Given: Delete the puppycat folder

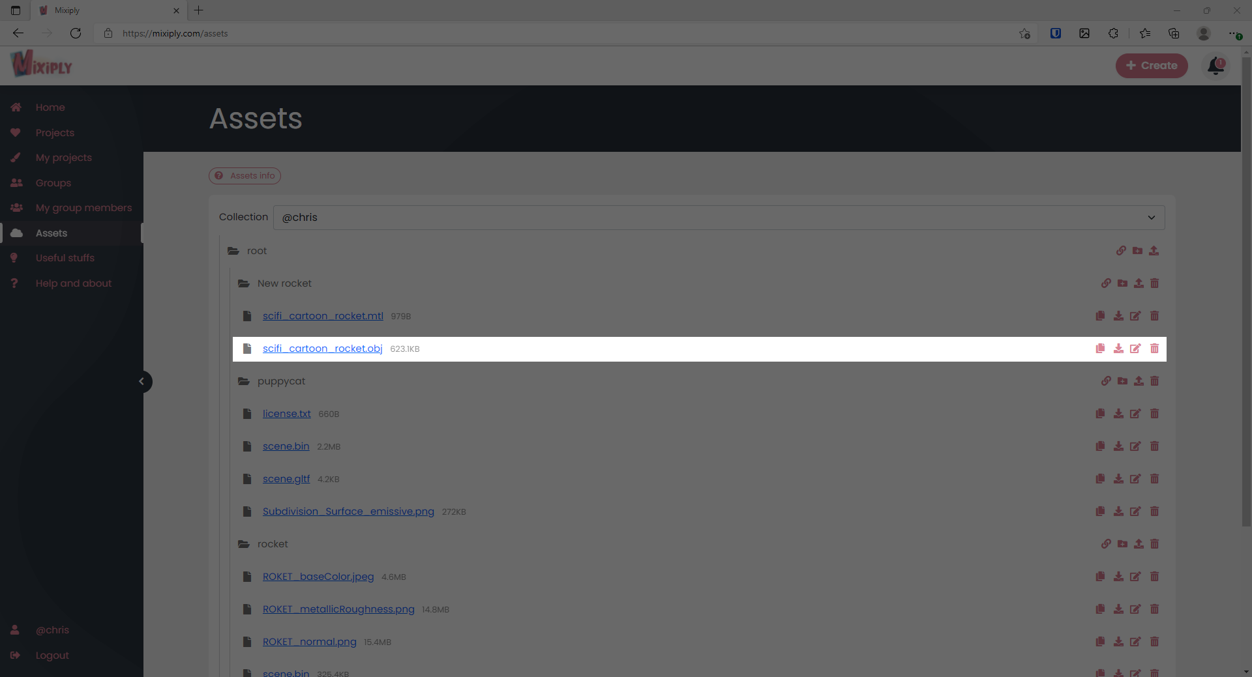Looking at the screenshot, I should (x=1155, y=381).
